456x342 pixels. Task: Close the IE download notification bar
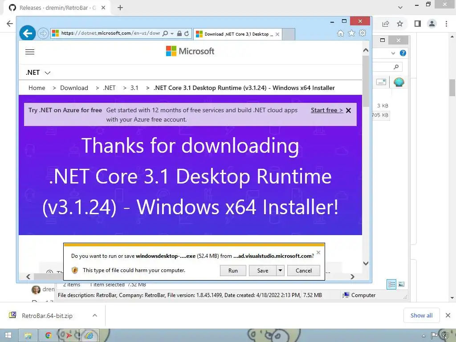tap(318, 252)
